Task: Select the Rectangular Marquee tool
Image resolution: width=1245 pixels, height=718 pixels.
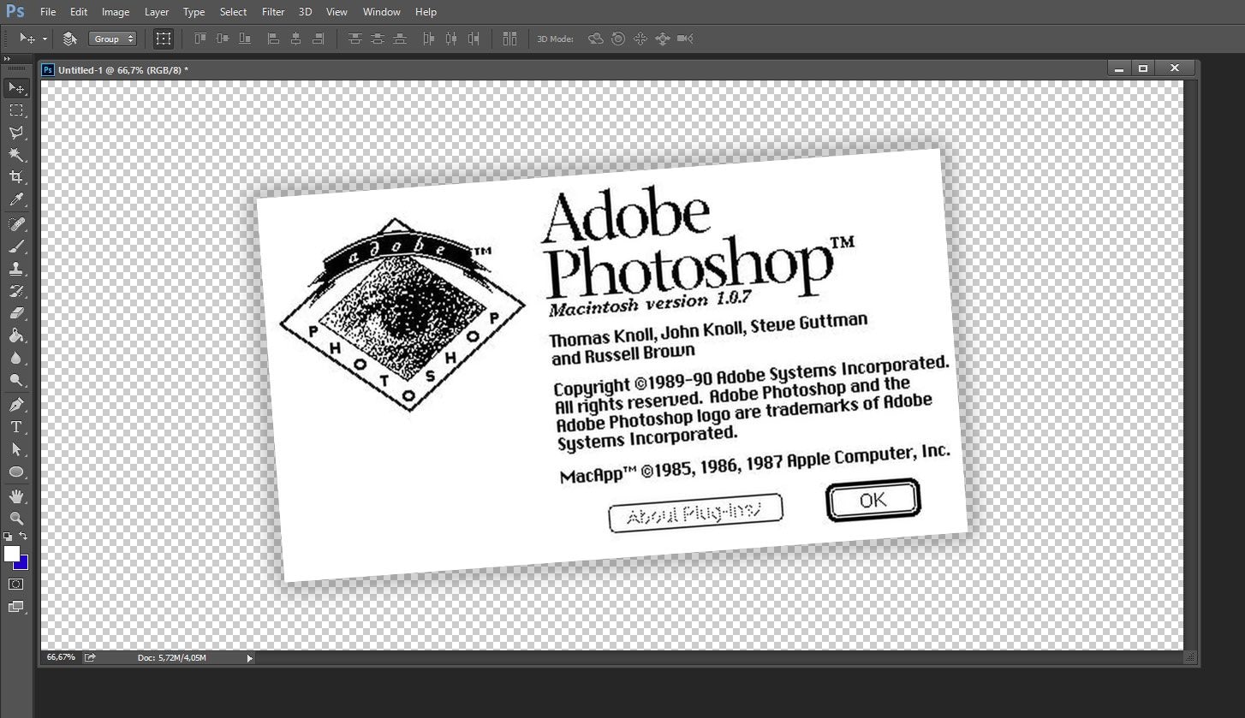Action: click(16, 110)
